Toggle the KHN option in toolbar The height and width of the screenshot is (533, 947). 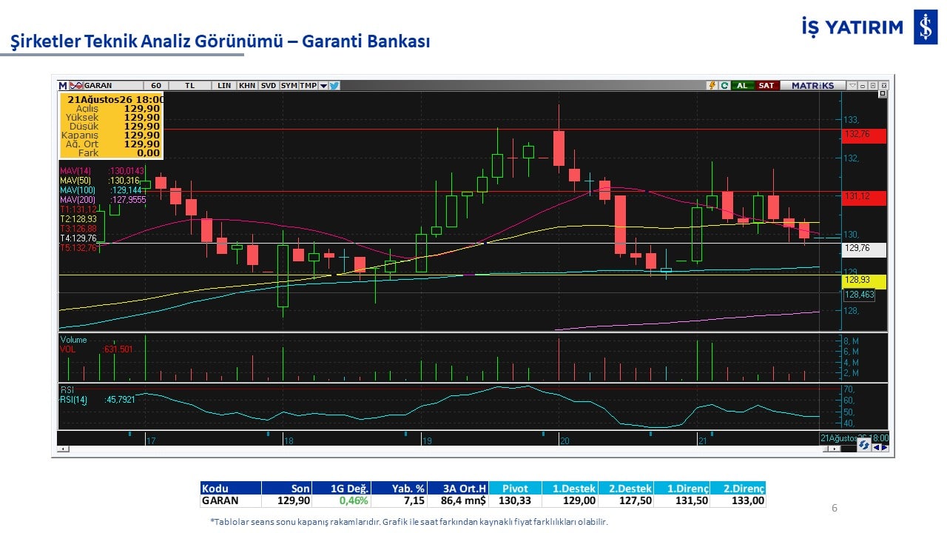point(247,85)
